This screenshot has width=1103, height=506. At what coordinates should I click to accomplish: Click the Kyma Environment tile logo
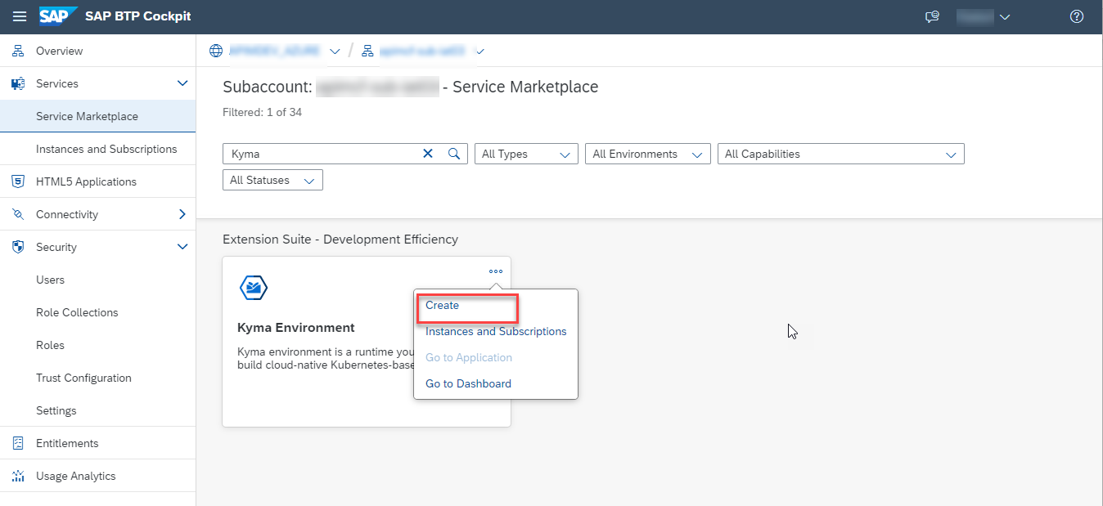click(x=254, y=288)
